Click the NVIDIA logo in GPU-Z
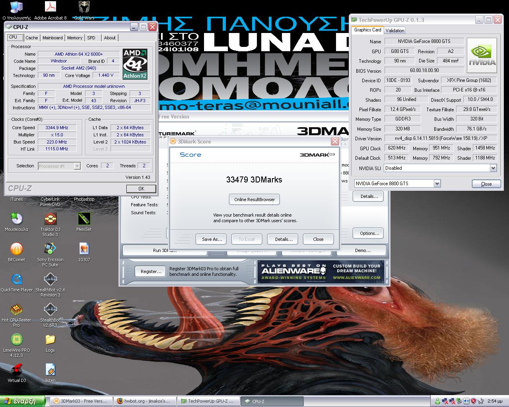Image resolution: width=509 pixels, height=407 pixels. click(482, 56)
